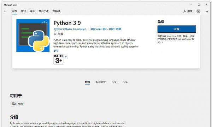Open the Python Software Foundation publisher link
The width and height of the screenshot is (212, 127).
coord(70,29)
